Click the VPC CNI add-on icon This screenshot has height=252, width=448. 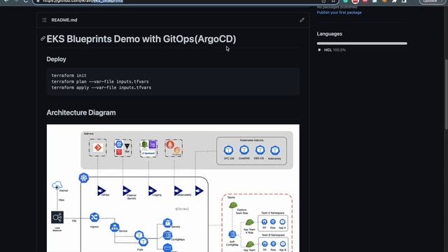pyautogui.click(x=228, y=150)
